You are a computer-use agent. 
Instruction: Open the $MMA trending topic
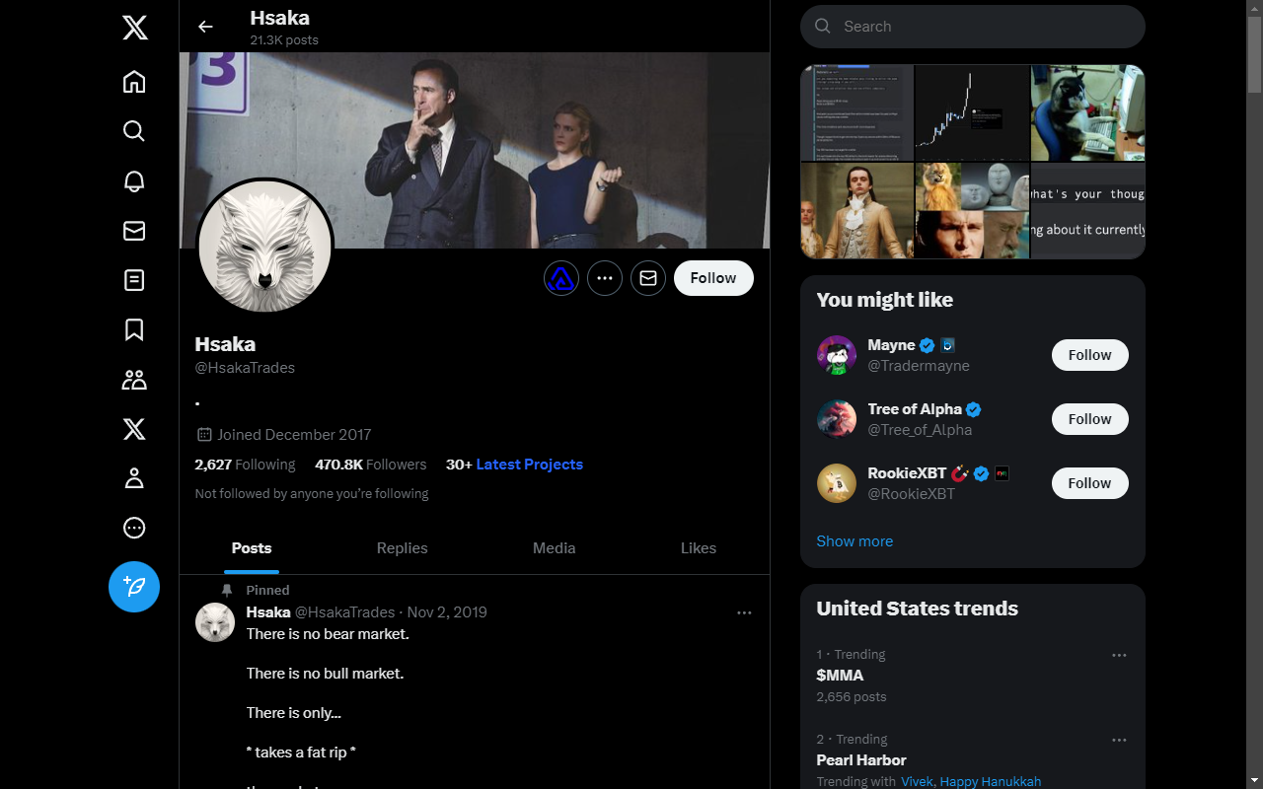coord(840,676)
